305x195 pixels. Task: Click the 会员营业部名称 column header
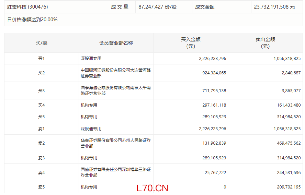click(x=116, y=43)
